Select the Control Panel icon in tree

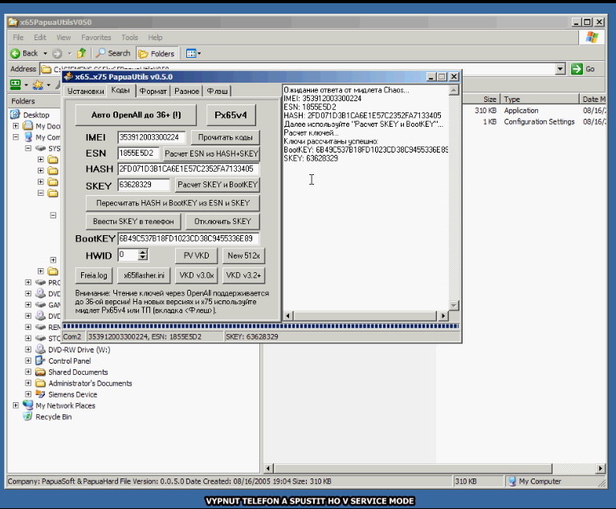(x=40, y=360)
